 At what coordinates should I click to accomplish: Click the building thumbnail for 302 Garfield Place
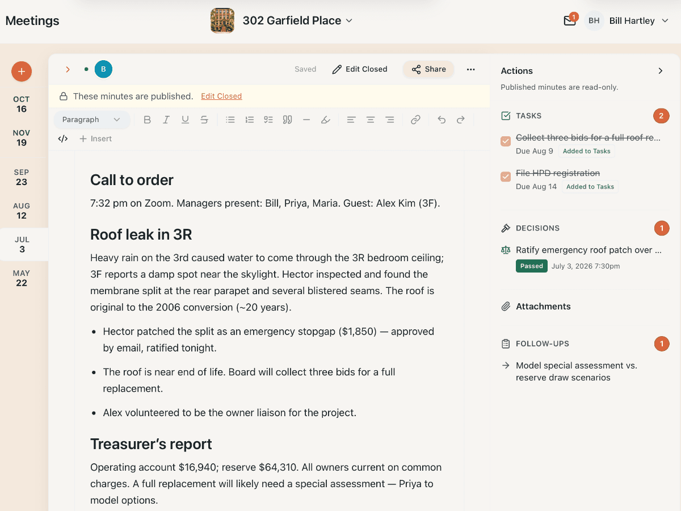(x=222, y=20)
